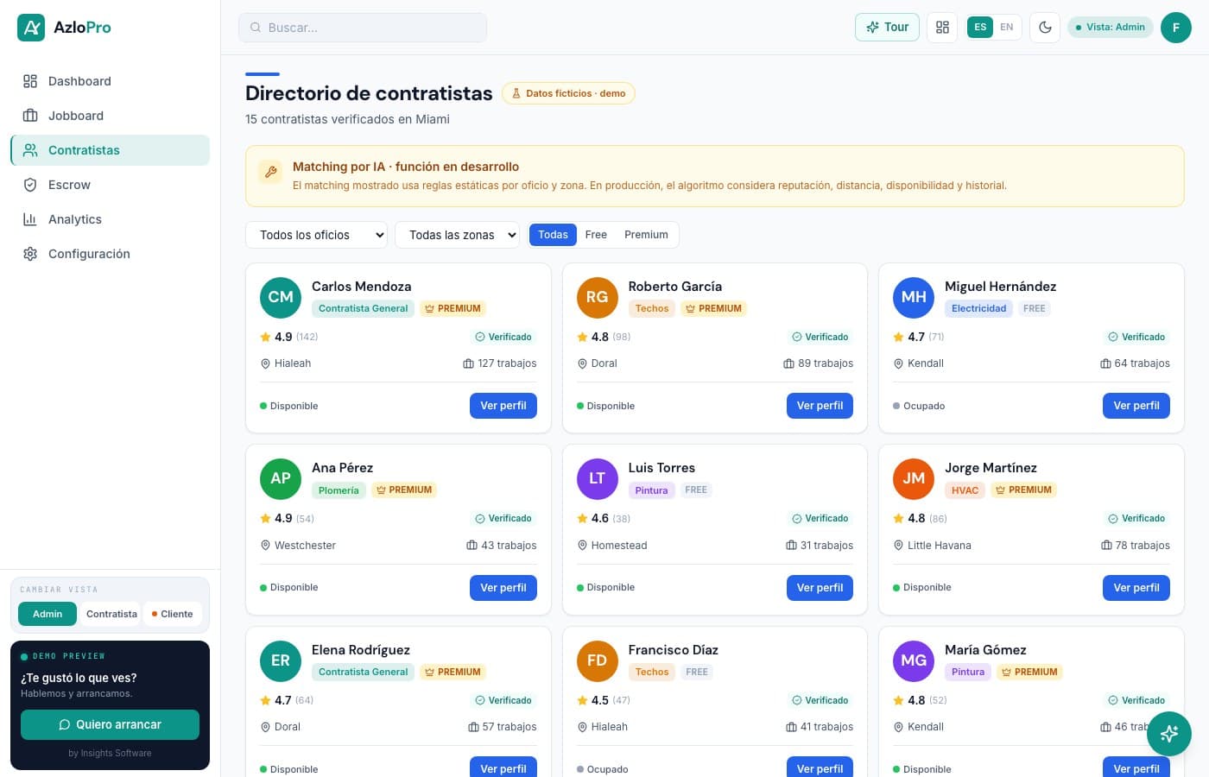Click Miguel Hernández's Electricidad tag
This screenshot has height=777, width=1209.
coord(978,308)
